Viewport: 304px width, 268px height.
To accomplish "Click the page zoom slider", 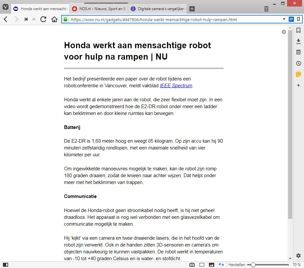I will (x=268, y=265).
